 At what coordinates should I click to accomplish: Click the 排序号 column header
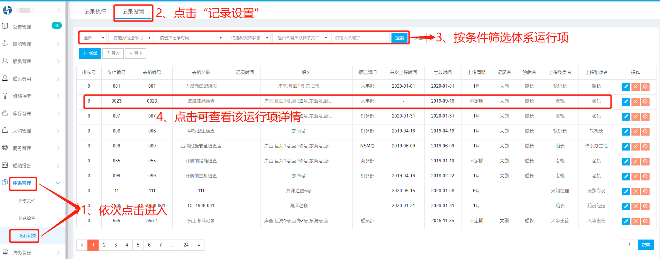pyautogui.click(x=89, y=72)
